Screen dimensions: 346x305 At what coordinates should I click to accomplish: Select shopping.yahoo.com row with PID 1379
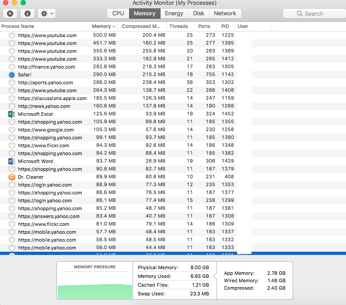173,169
